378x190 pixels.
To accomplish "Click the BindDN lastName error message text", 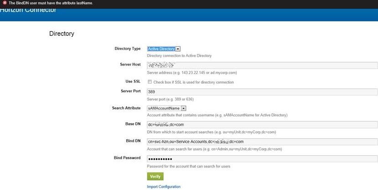I will pyautogui.click(x=51, y=3).
